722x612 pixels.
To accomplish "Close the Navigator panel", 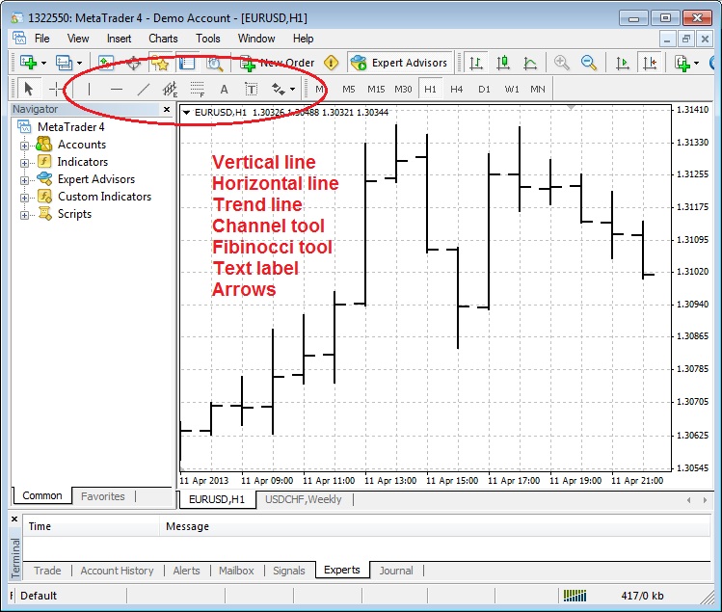I will (167, 109).
